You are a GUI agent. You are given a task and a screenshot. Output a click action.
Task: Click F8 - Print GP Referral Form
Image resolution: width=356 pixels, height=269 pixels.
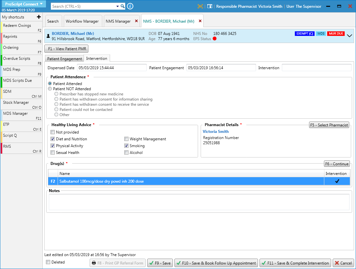[x=117, y=263]
